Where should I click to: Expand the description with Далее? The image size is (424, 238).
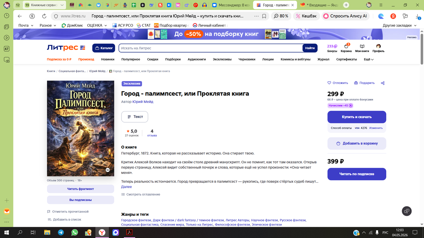coord(126,187)
